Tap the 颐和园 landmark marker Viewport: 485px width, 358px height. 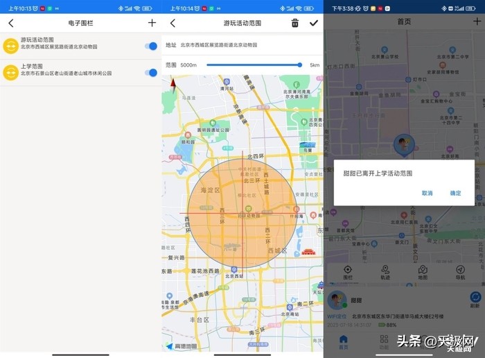188,135
